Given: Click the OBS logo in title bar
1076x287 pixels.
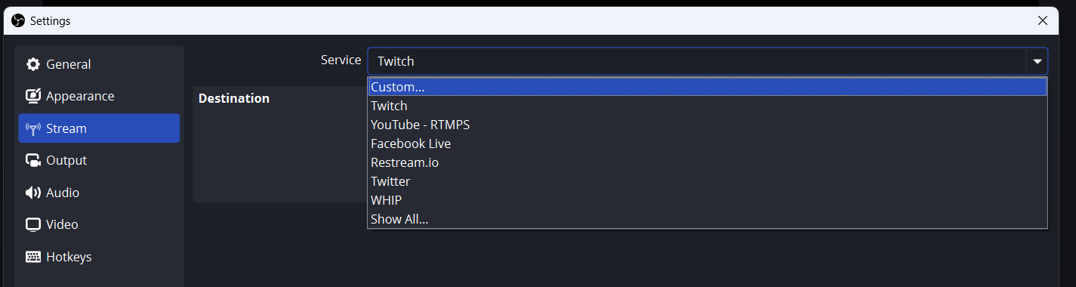Looking at the screenshot, I should coord(19,21).
